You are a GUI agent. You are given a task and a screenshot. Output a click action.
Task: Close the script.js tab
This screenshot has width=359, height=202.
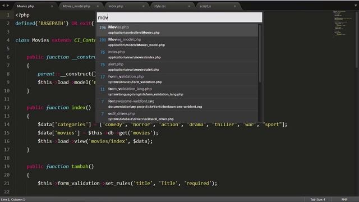(235, 6)
